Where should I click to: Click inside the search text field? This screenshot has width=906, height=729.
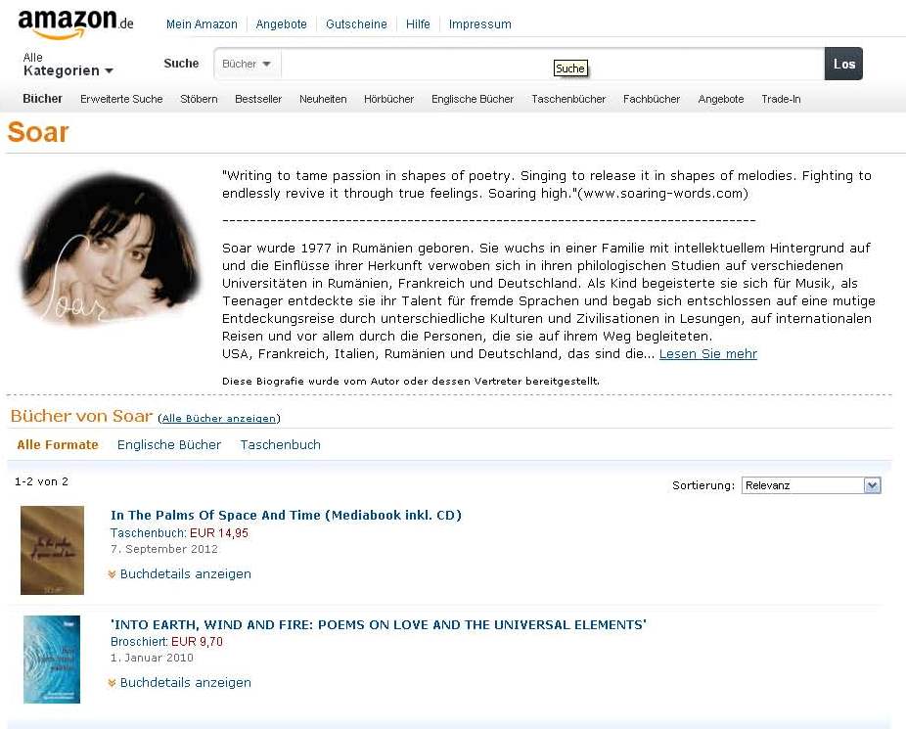click(552, 65)
